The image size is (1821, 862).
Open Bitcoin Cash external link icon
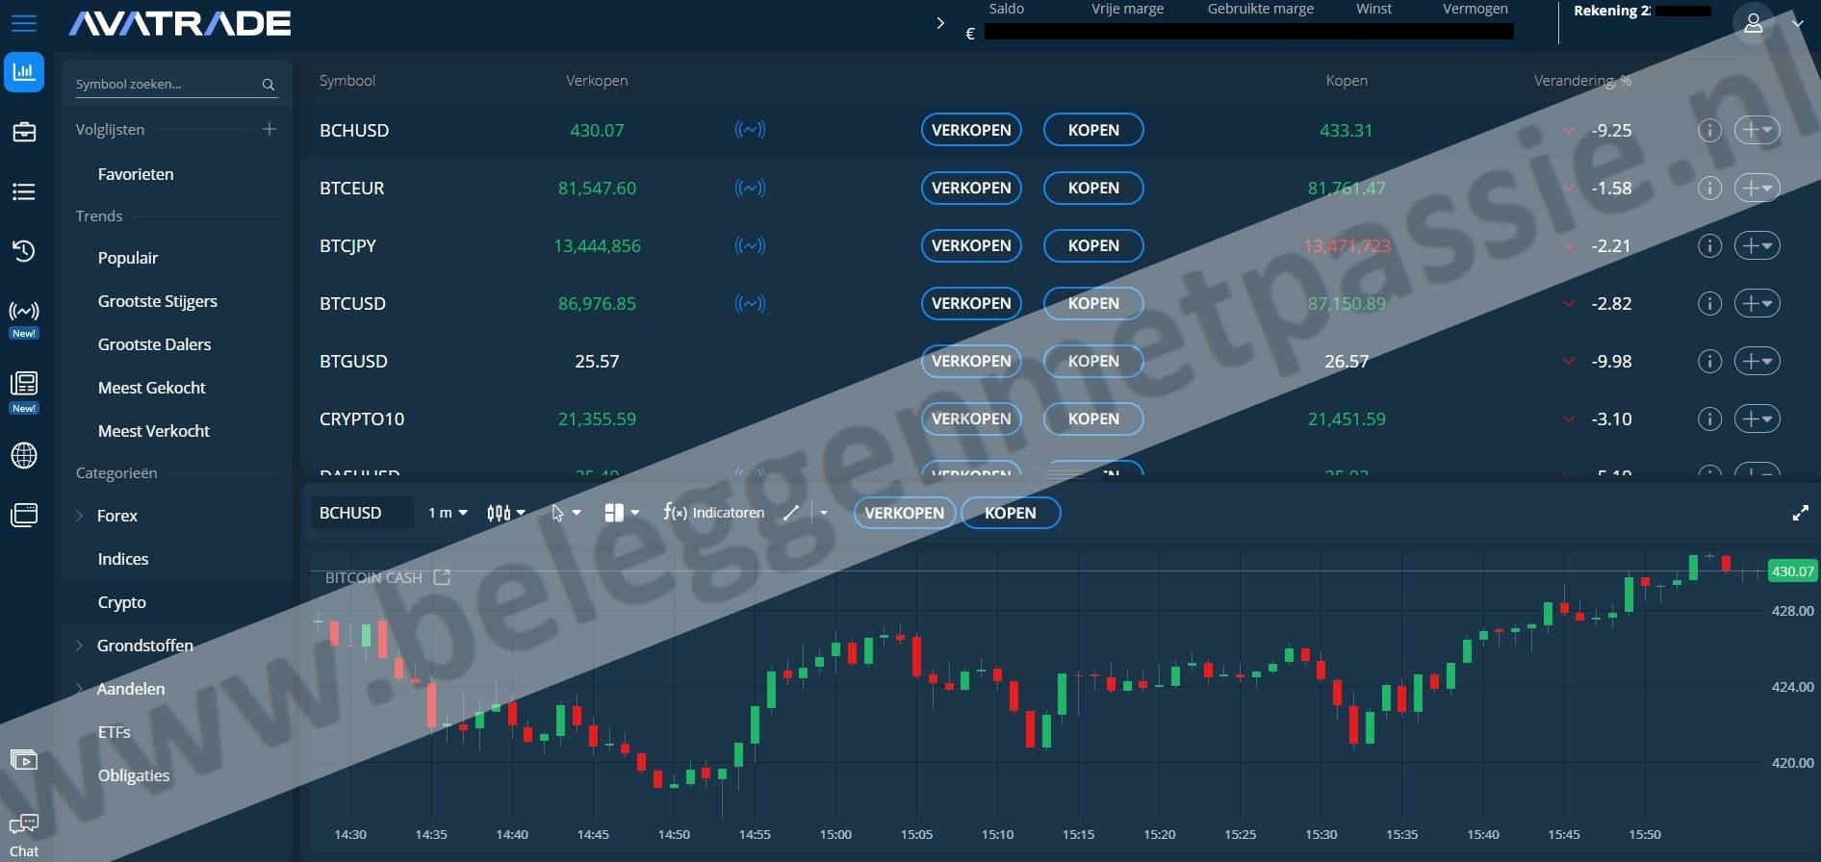pos(442,577)
